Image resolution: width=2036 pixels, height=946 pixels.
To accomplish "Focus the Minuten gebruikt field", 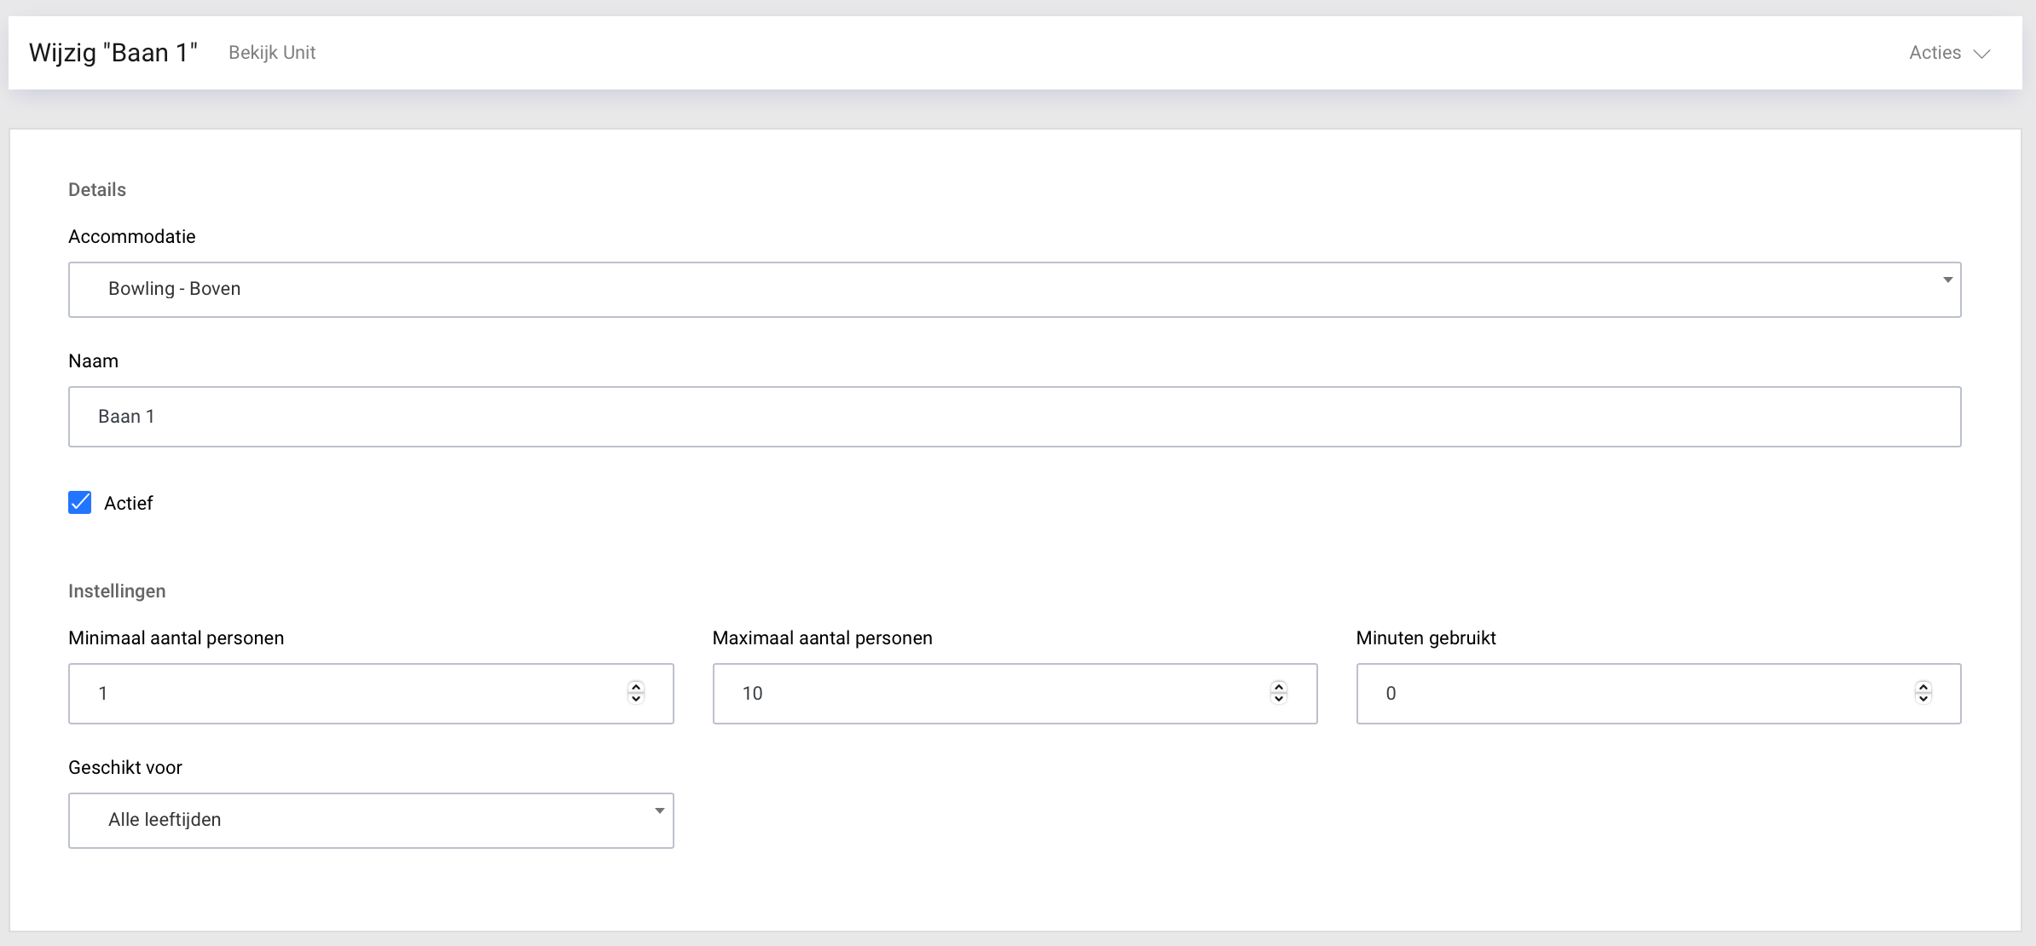I will click(x=1637, y=694).
